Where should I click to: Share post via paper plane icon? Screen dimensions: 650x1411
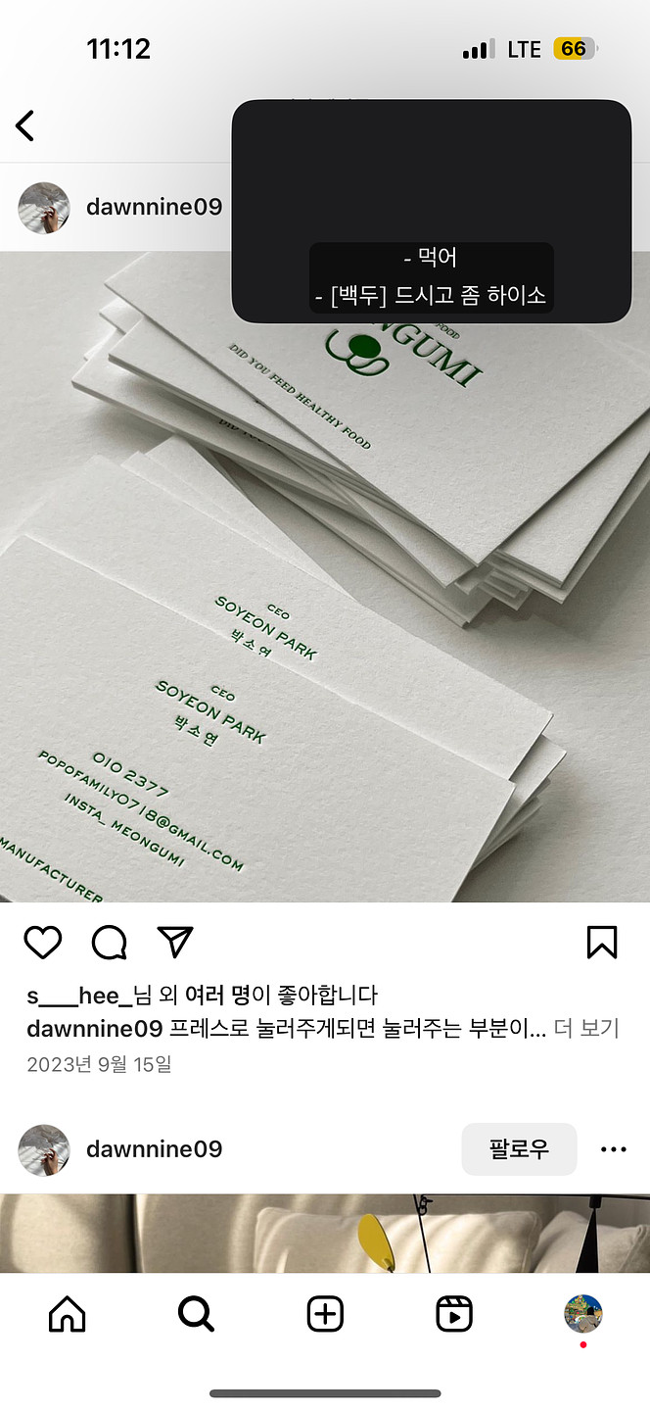(175, 942)
